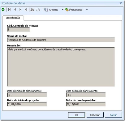Go to the next record

coord(20,10)
